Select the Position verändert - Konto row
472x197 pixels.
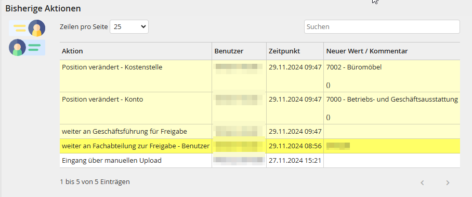[260, 108]
